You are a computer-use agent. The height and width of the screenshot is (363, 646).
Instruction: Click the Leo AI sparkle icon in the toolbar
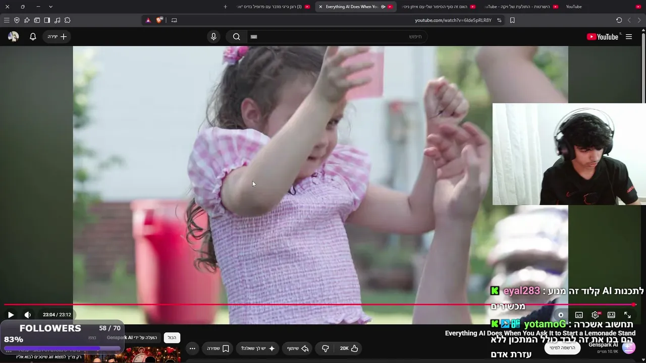click(27, 20)
